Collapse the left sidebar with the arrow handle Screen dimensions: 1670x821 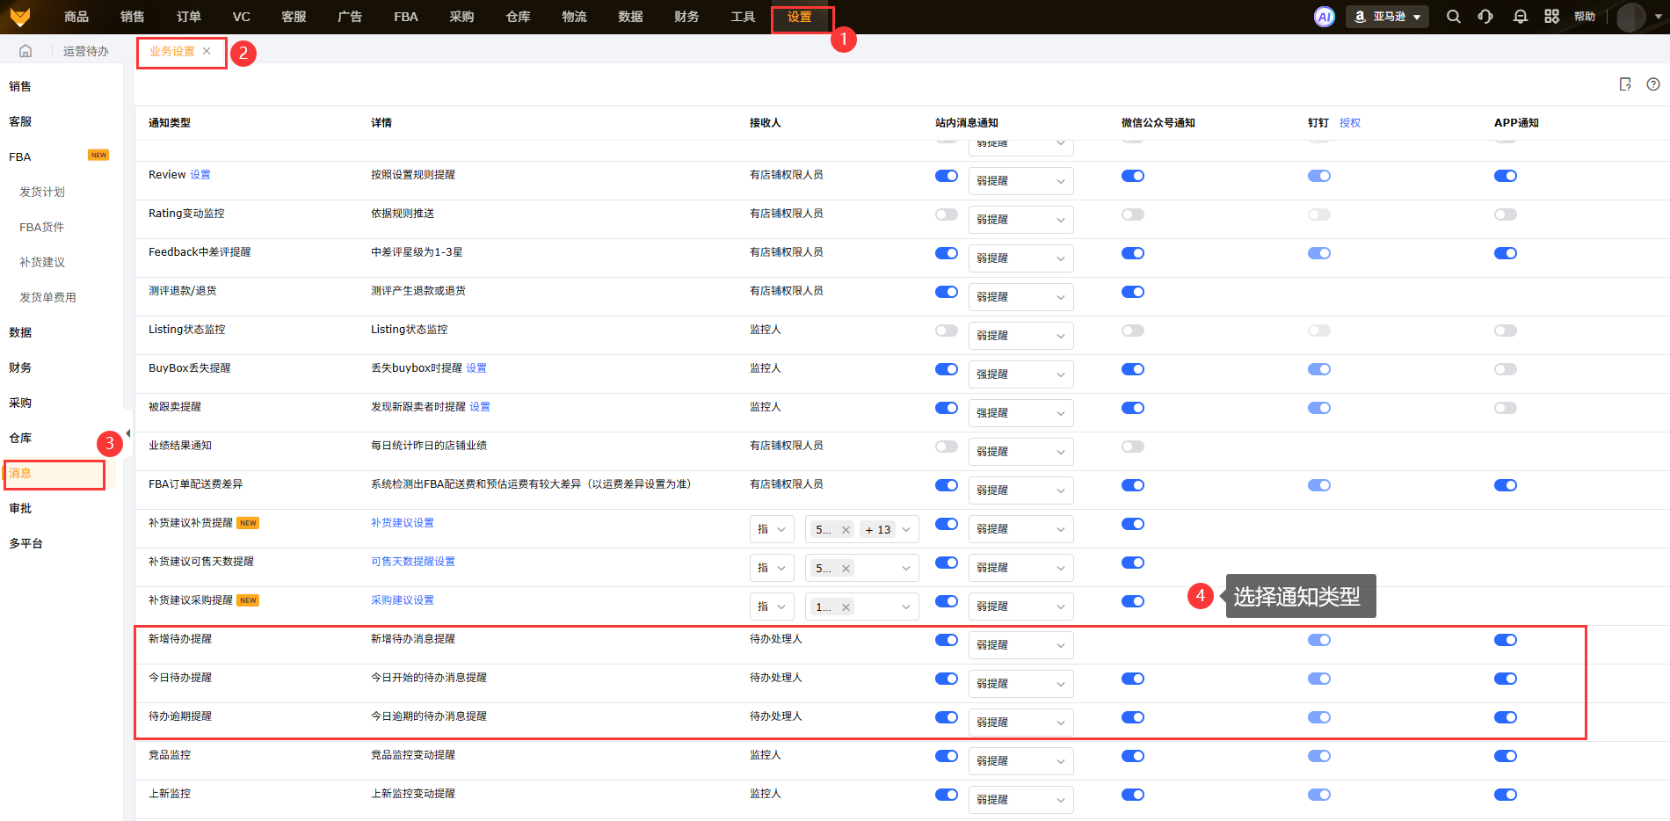tap(128, 433)
